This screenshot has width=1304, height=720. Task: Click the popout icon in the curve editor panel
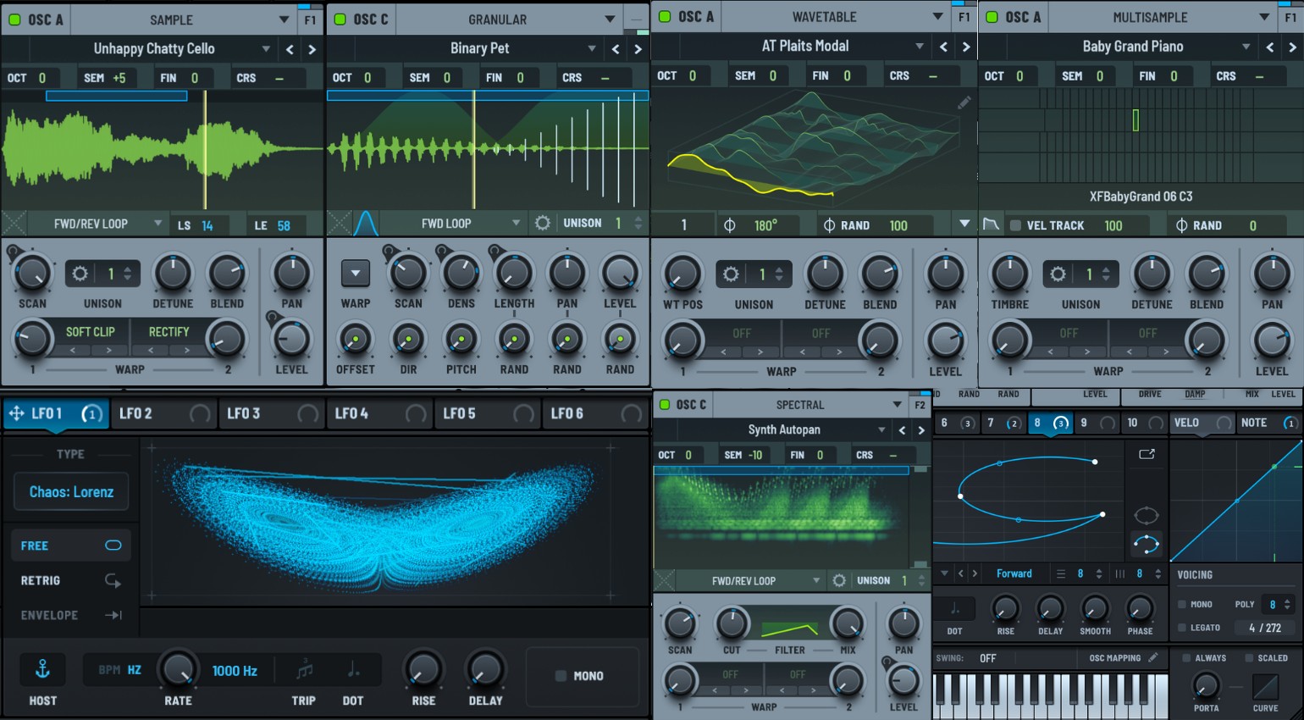pyautogui.click(x=1147, y=454)
